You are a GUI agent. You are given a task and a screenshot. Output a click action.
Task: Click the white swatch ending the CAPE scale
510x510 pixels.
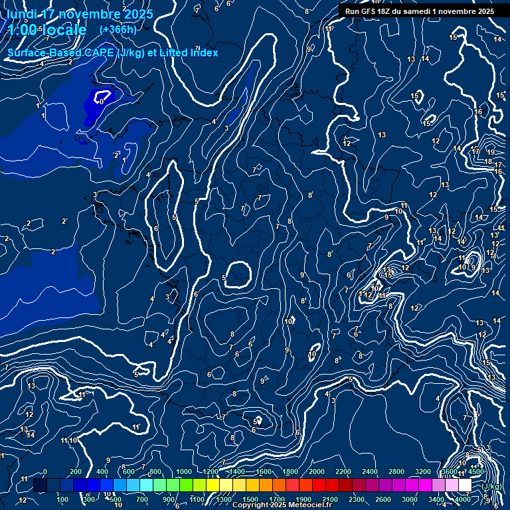coord(465,485)
